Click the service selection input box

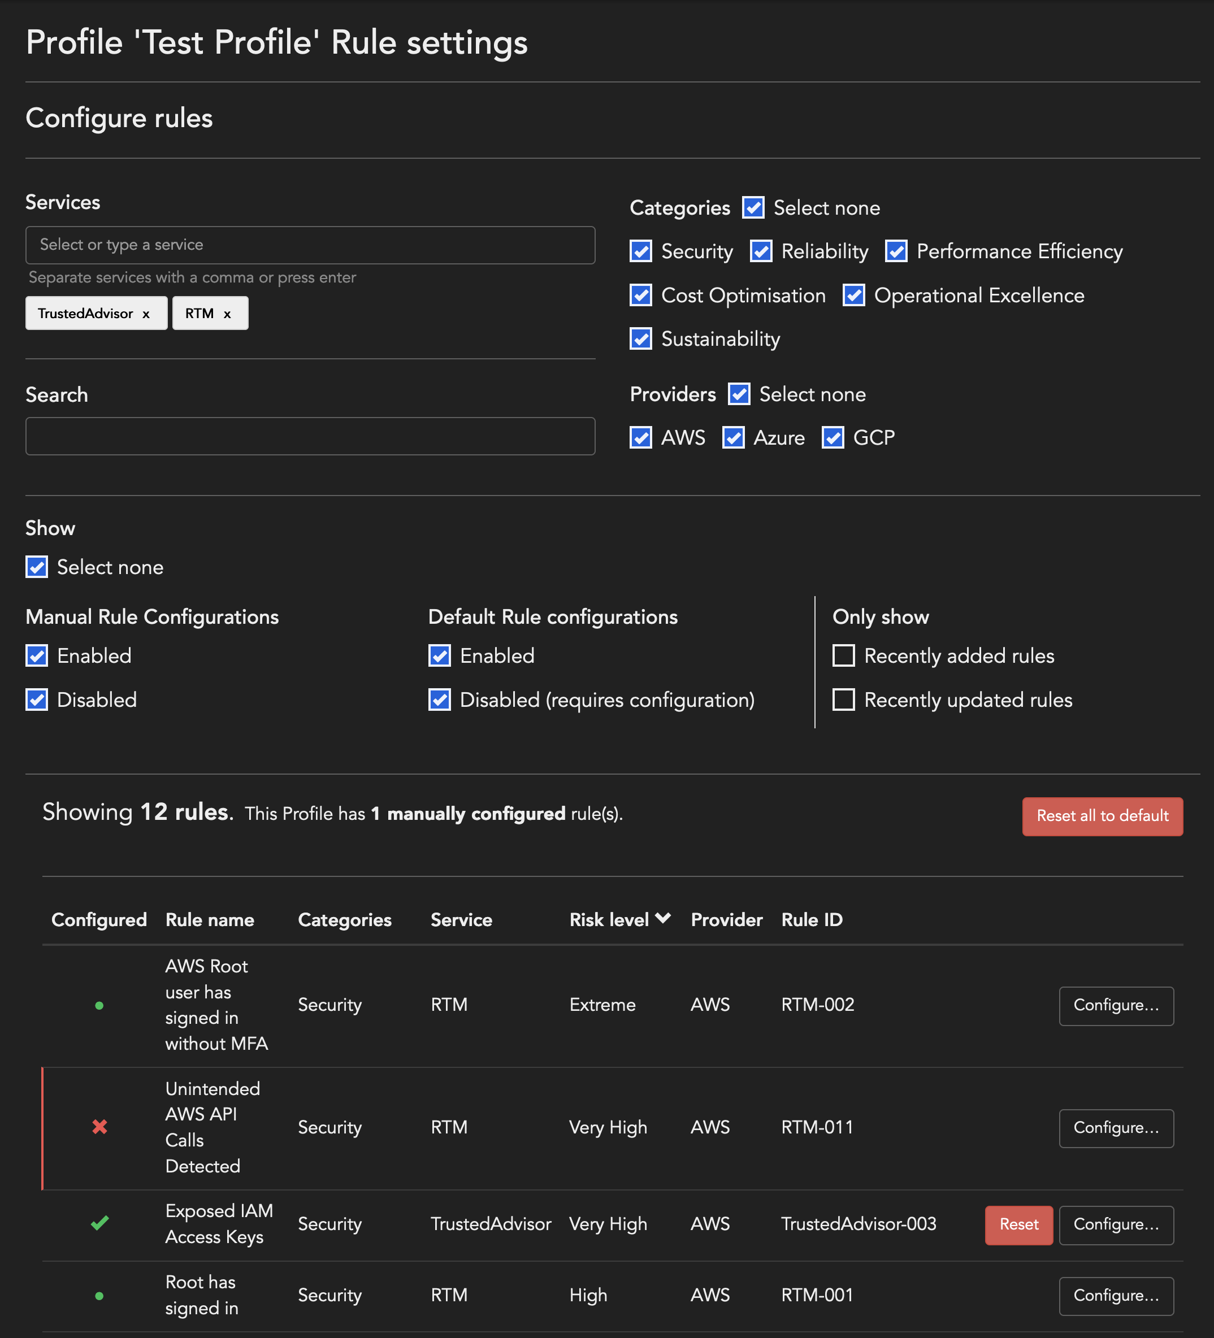(x=310, y=245)
